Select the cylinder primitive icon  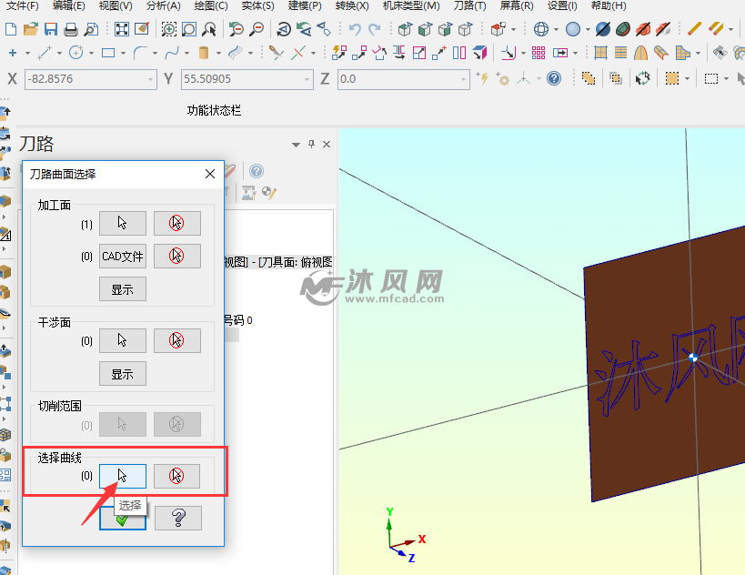[204, 53]
